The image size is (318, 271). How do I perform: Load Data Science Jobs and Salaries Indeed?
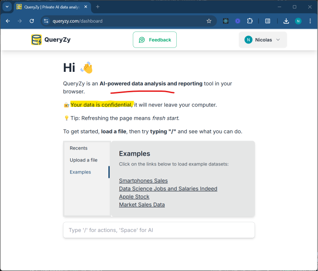point(168,189)
